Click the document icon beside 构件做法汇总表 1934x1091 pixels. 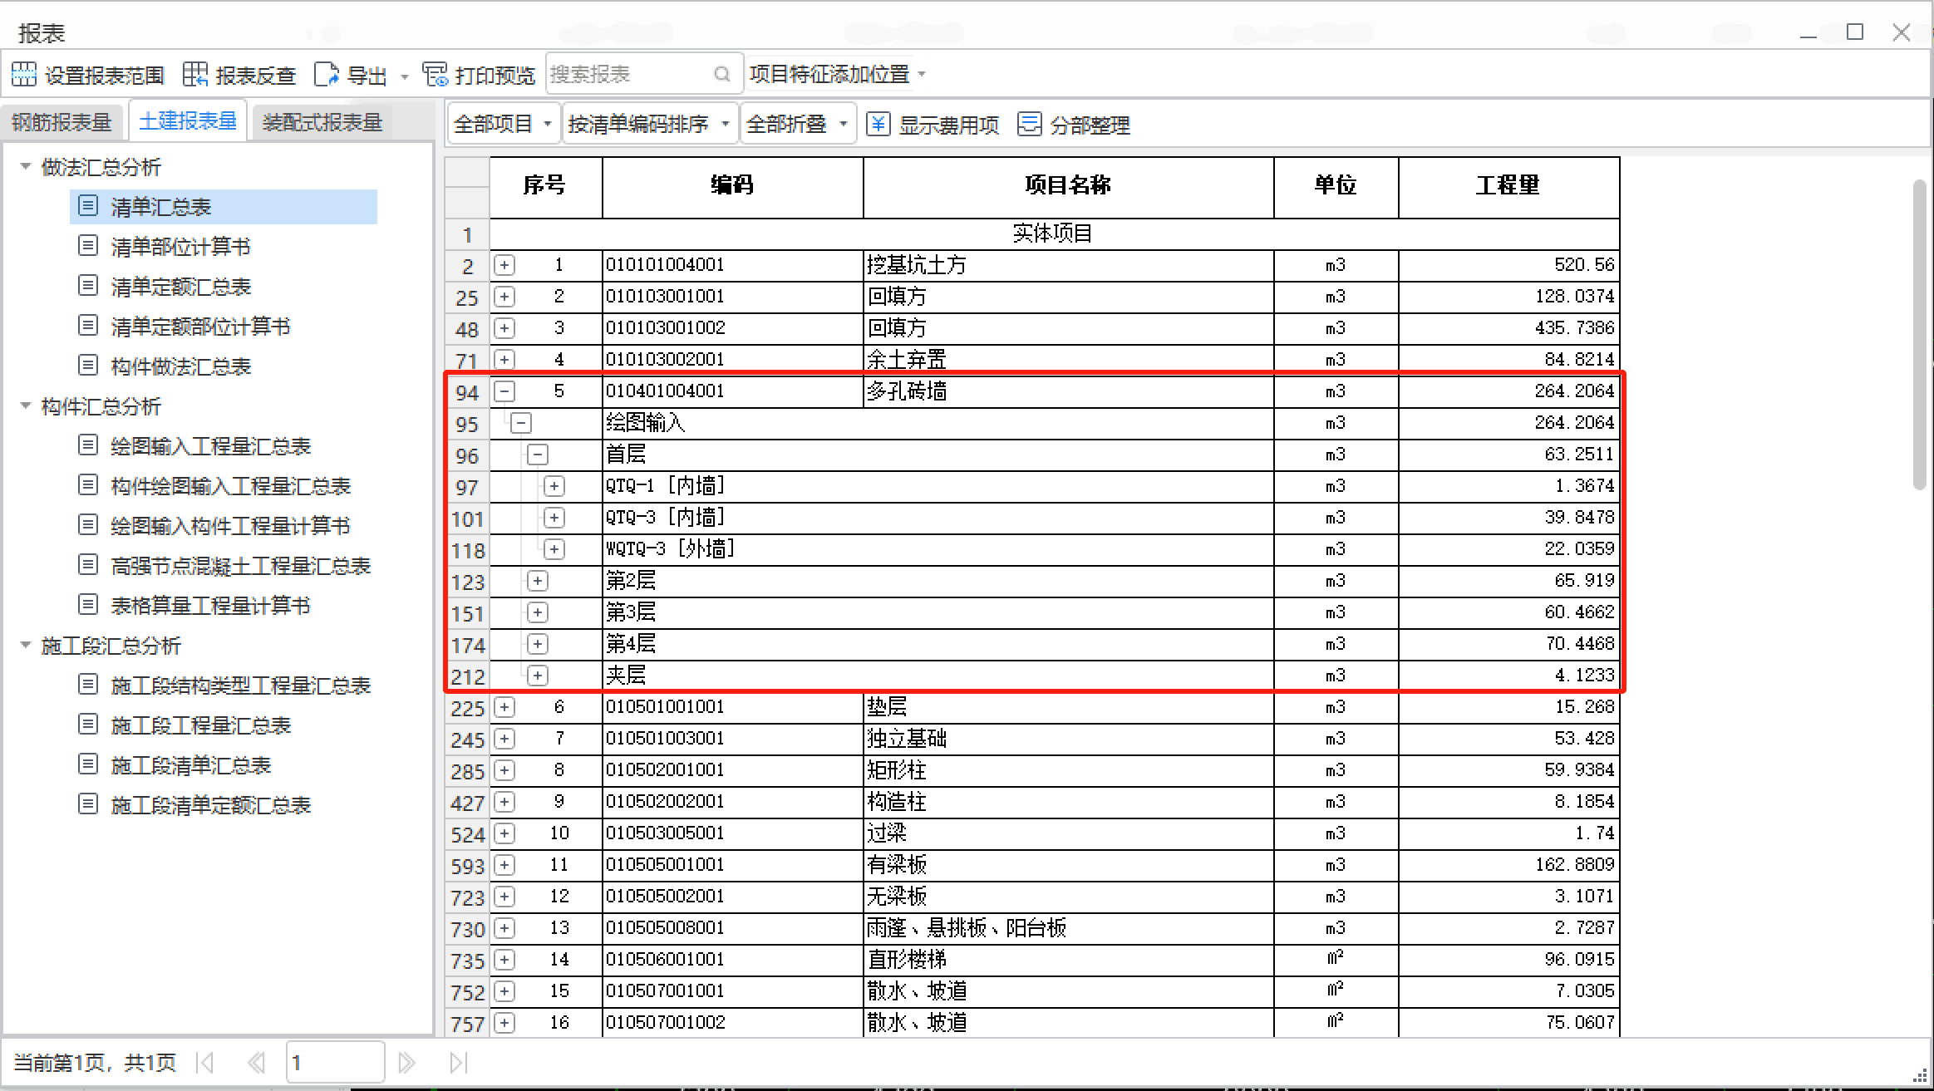[x=88, y=366]
